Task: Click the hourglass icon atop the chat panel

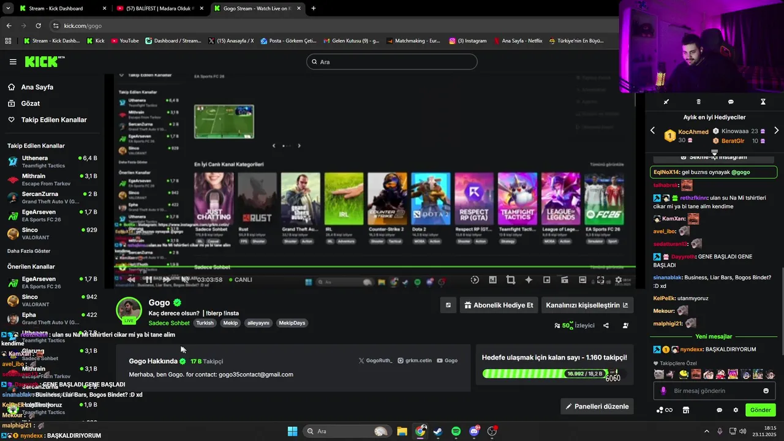Action: (x=763, y=102)
